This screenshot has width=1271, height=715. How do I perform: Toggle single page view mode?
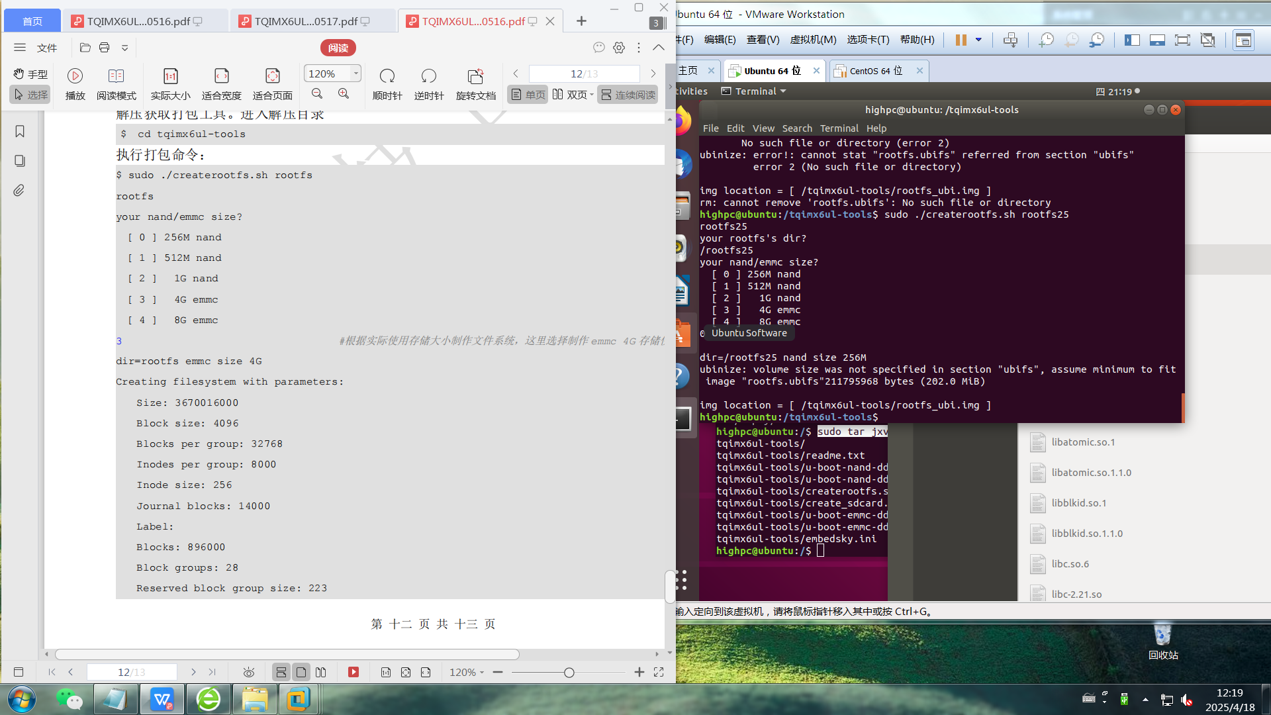click(528, 95)
